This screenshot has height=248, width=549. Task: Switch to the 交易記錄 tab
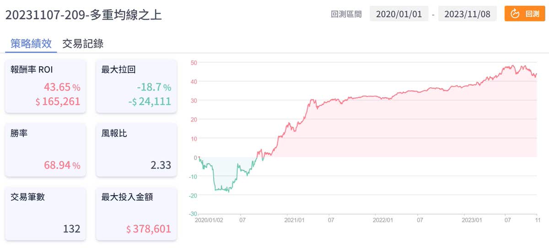(83, 43)
